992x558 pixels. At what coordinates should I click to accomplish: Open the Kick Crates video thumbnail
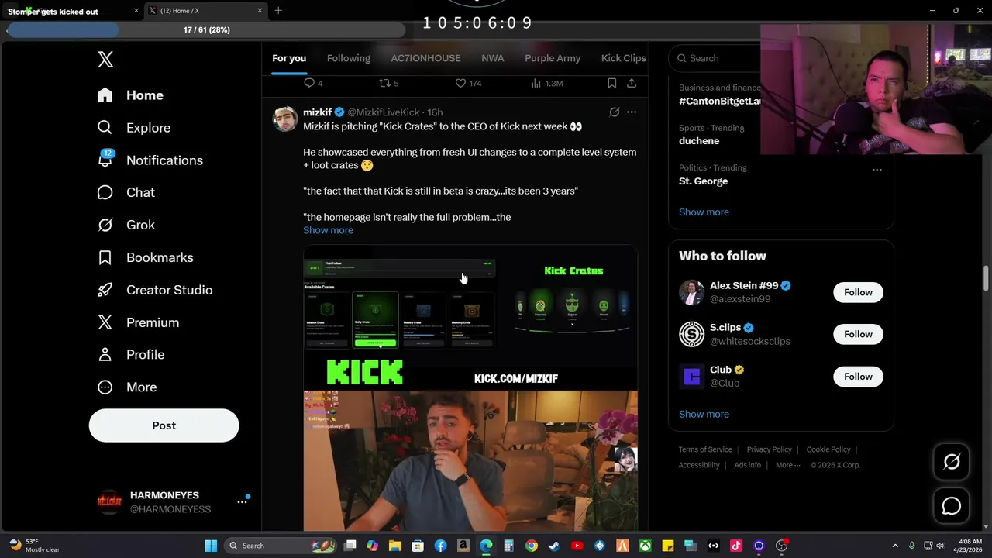[x=470, y=387]
